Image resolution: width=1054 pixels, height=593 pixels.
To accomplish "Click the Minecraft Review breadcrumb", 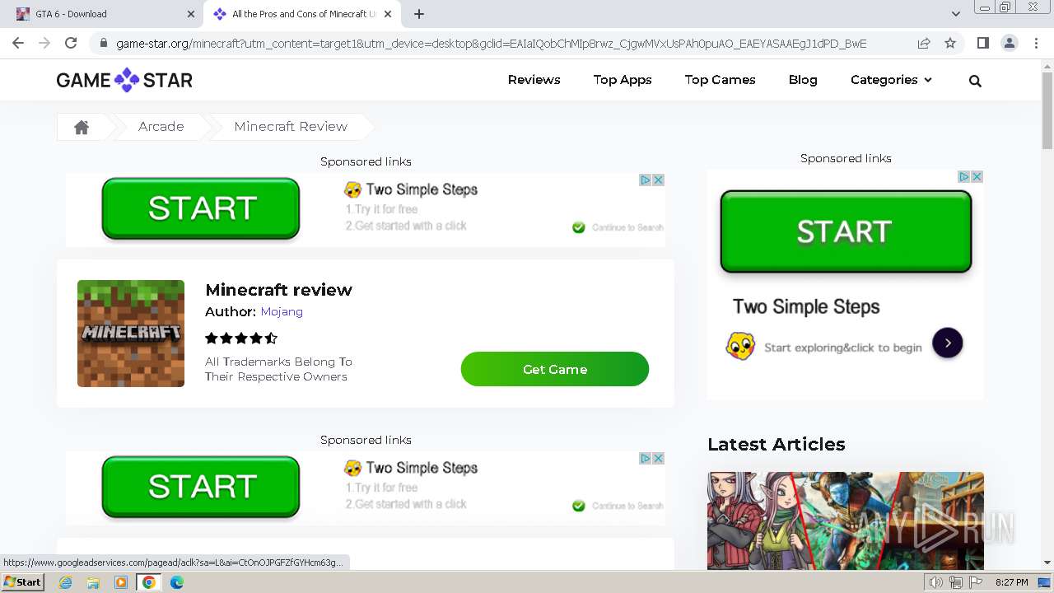I will coord(291,126).
